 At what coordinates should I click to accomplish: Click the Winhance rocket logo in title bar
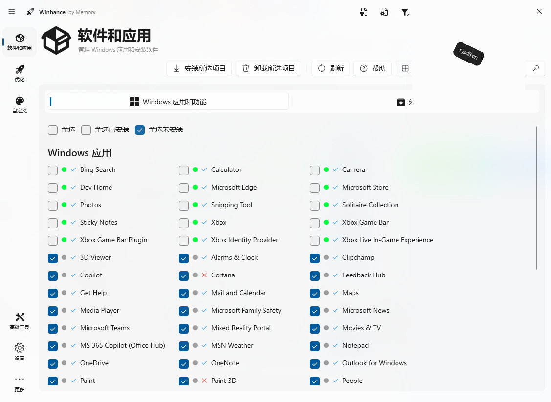pos(31,12)
